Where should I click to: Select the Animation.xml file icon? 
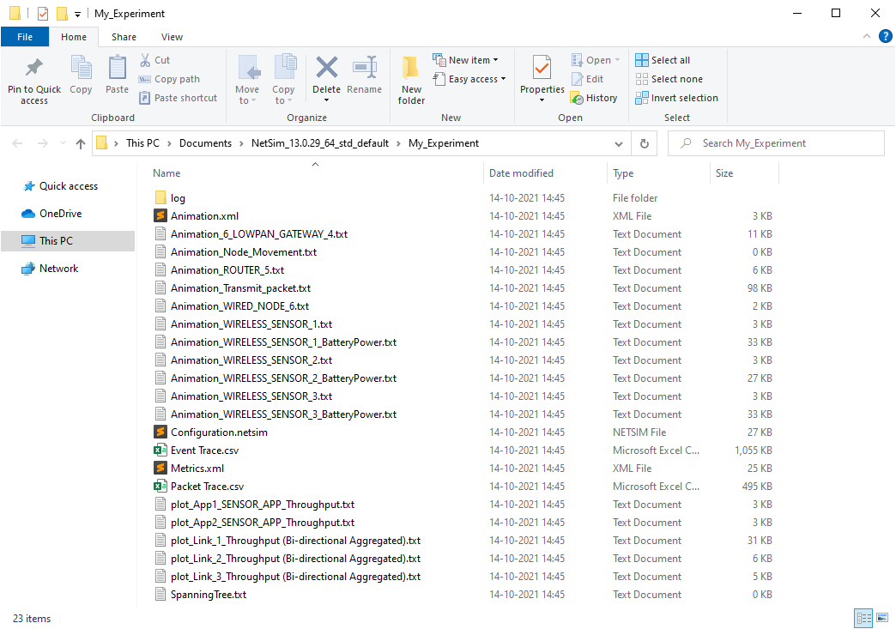pos(160,216)
